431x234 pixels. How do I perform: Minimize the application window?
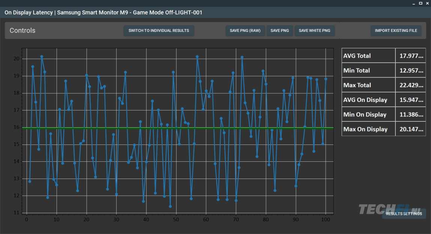[414, 3]
